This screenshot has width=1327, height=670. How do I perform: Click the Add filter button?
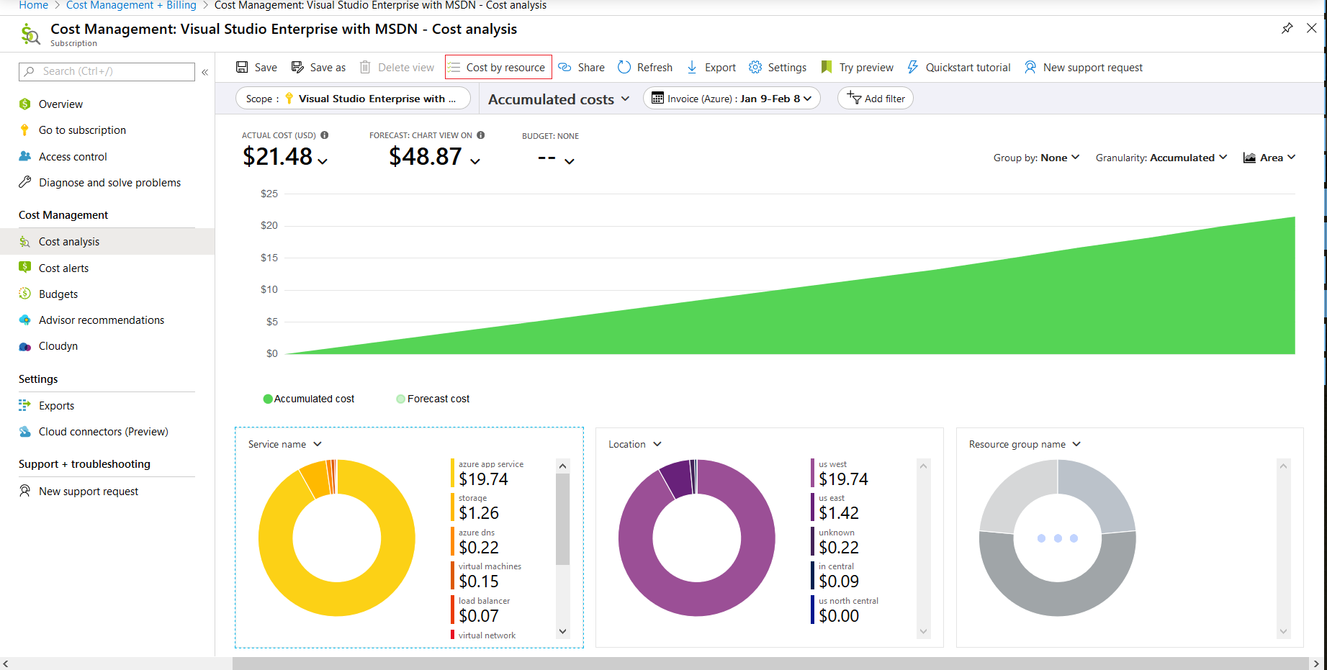pos(876,99)
